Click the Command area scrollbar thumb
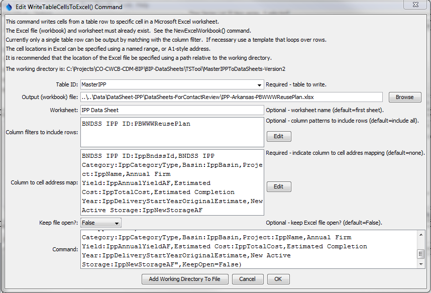Screen dimensions: 431x293 421,254
